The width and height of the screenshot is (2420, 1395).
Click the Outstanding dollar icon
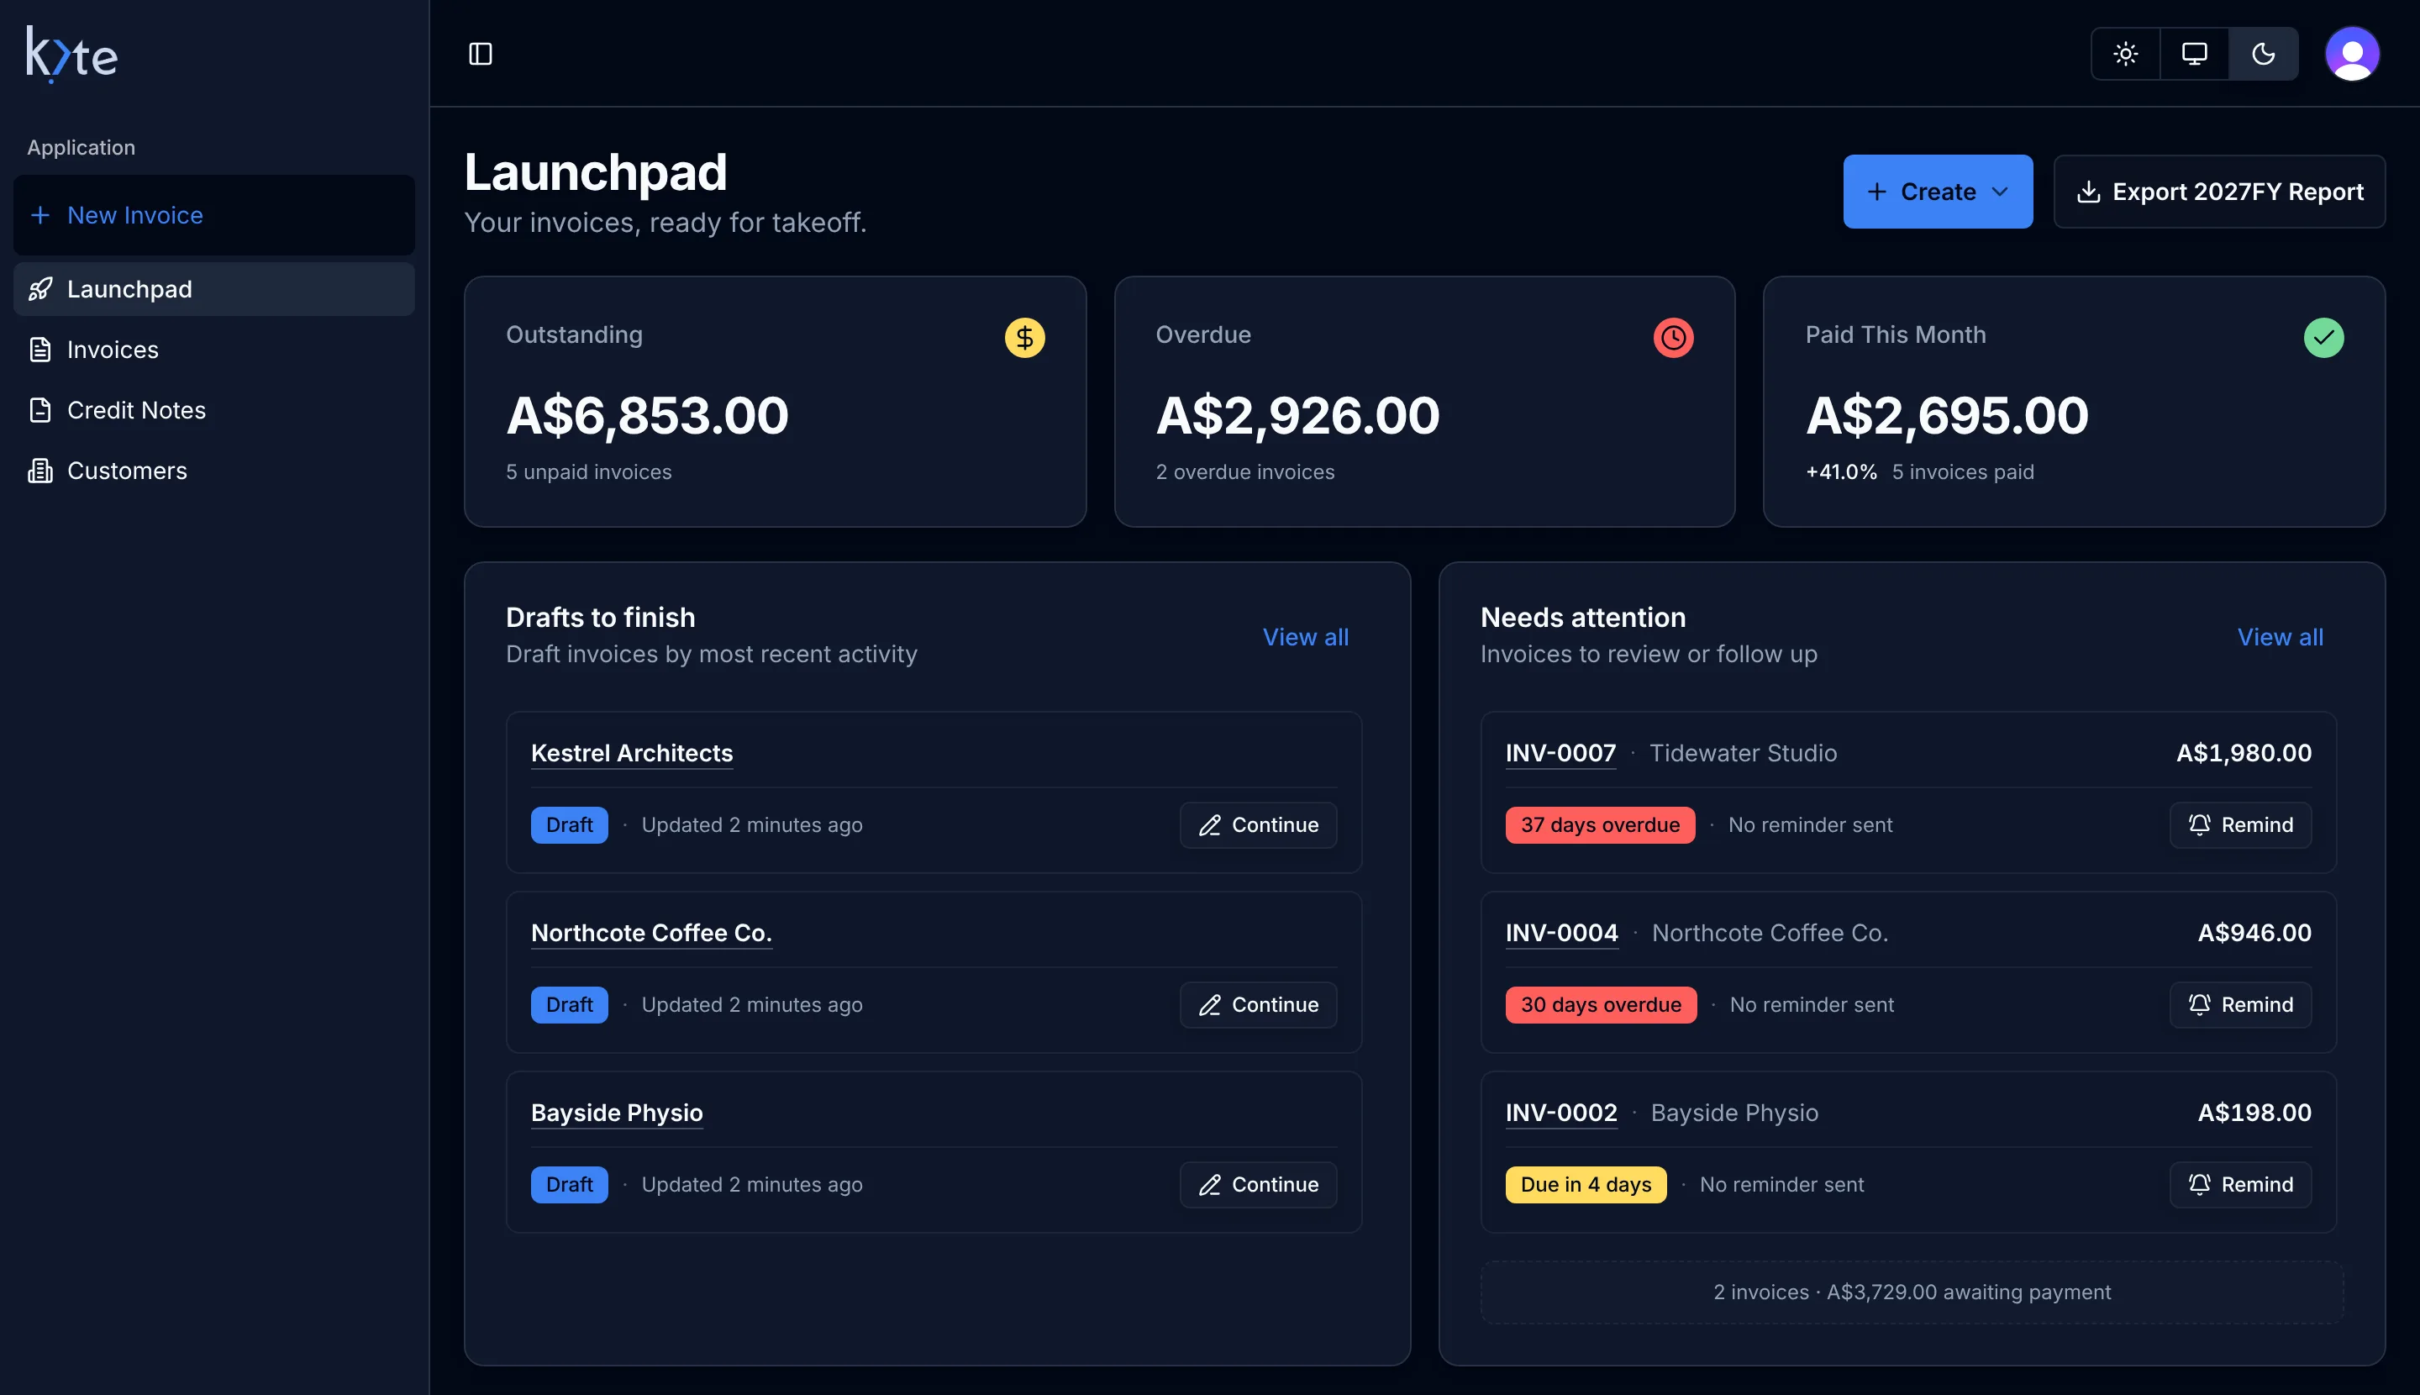(1024, 337)
